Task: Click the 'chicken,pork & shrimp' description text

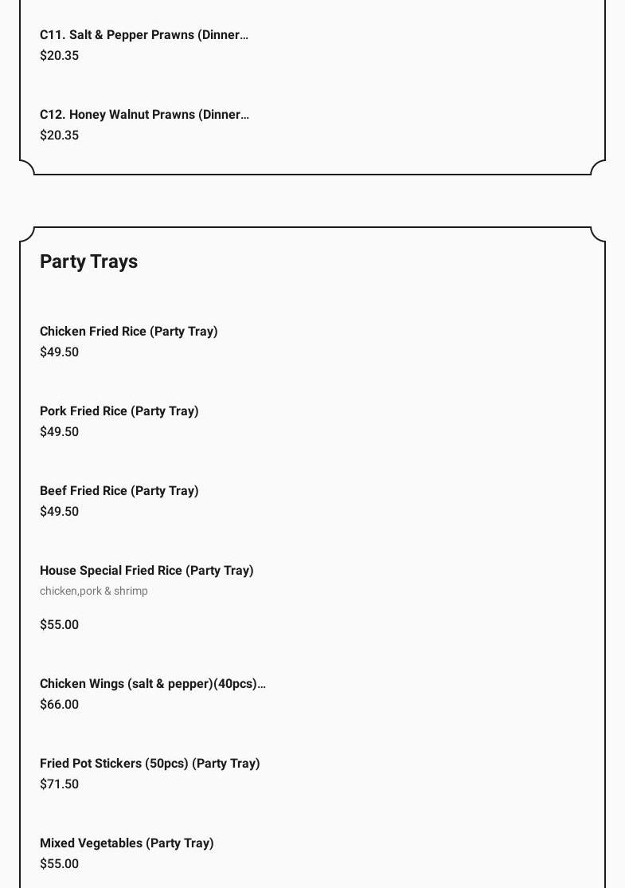Action: [x=94, y=591]
